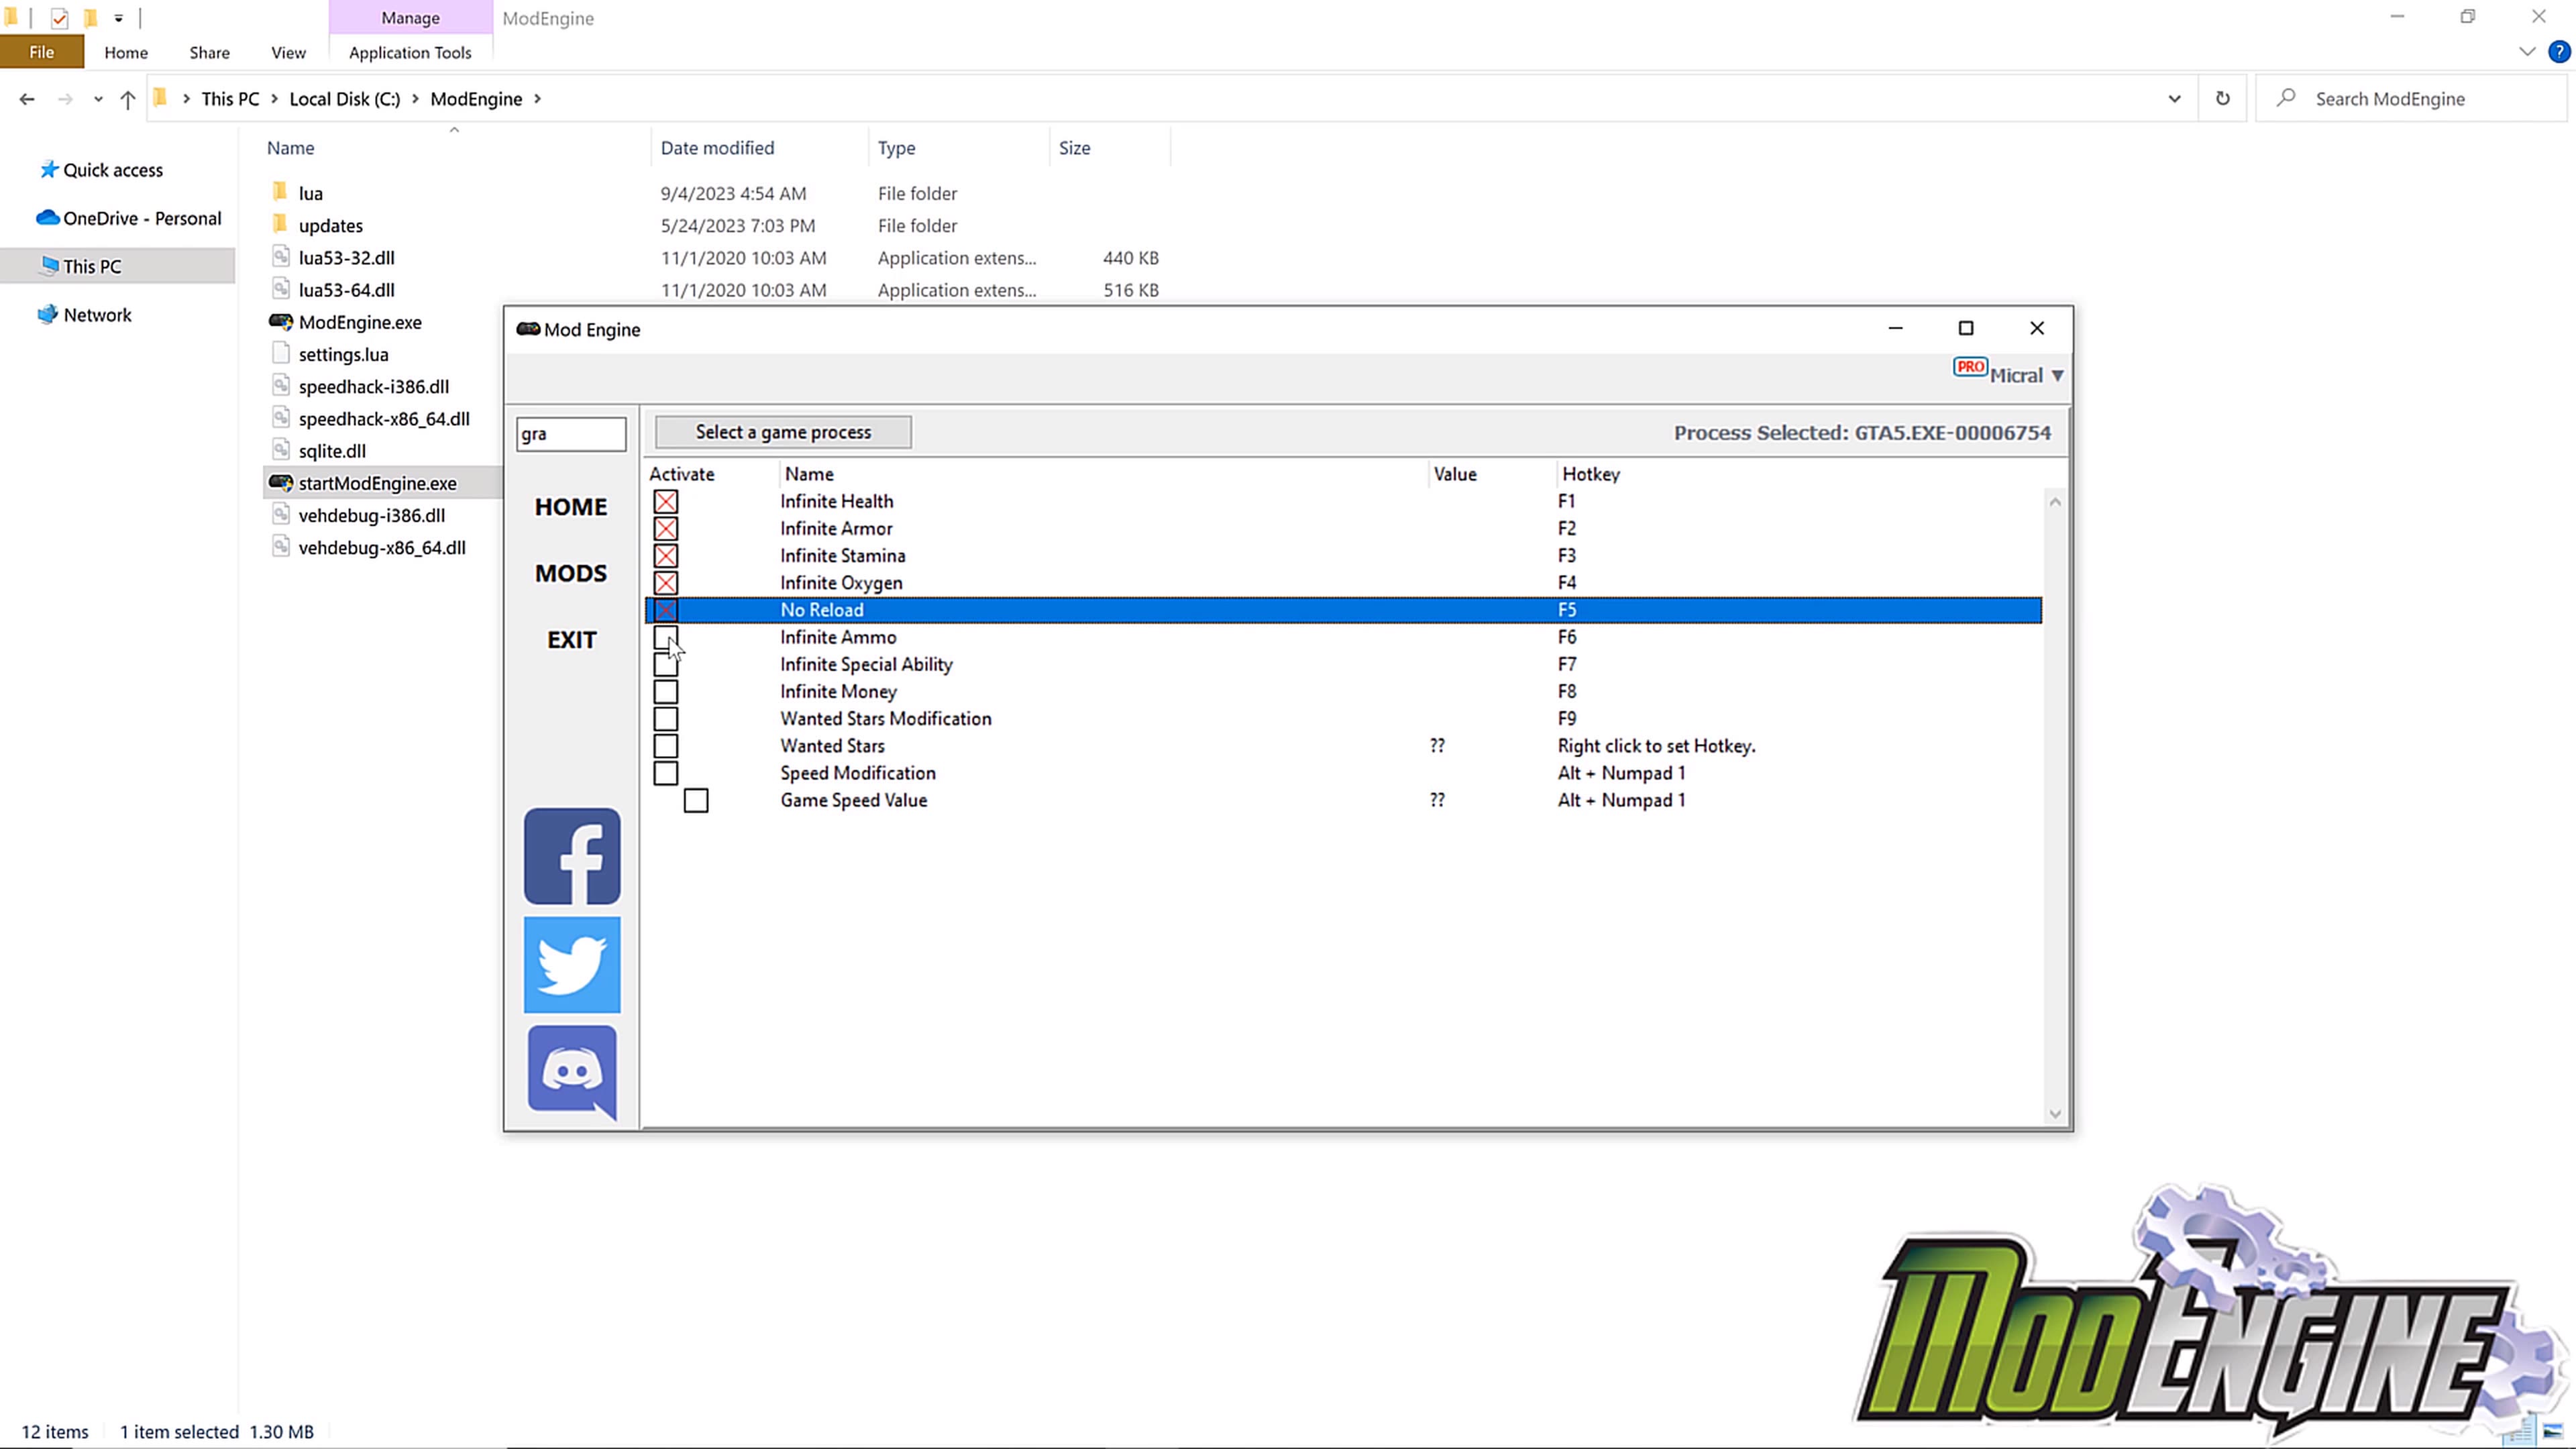Click the Manage contextual tab
The height and width of the screenshot is (1449, 2576).
(410, 18)
